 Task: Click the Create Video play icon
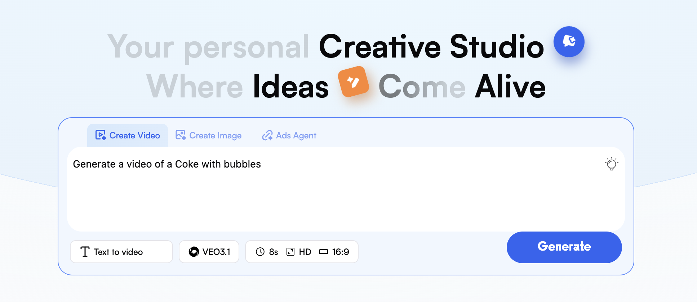[x=100, y=135]
